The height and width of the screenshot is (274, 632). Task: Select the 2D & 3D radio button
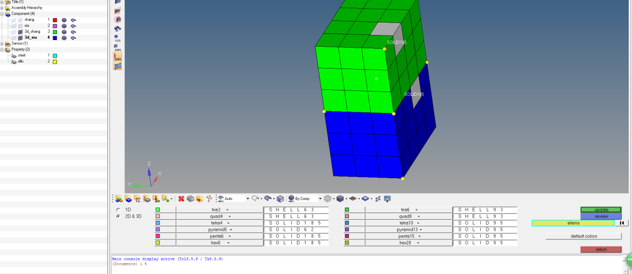[x=118, y=216]
